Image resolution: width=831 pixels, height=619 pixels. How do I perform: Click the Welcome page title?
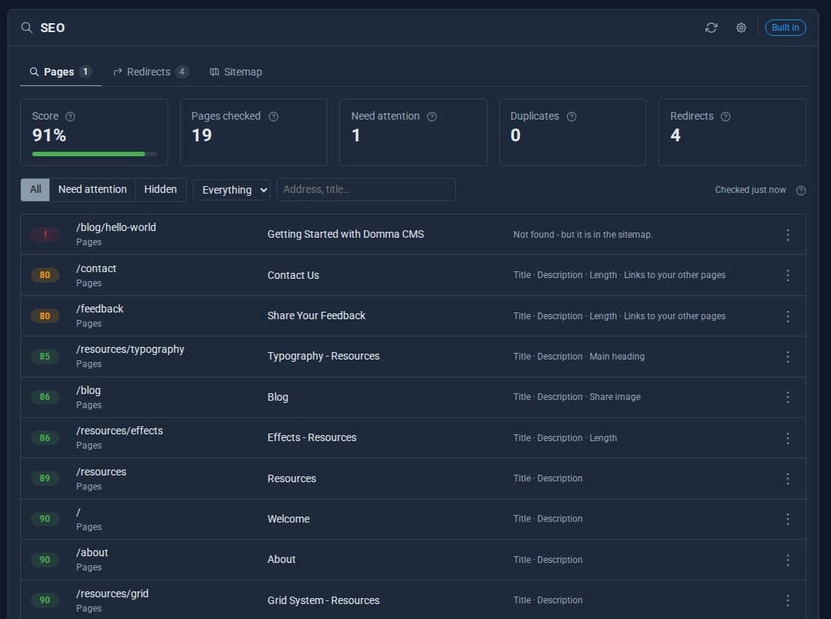click(288, 519)
